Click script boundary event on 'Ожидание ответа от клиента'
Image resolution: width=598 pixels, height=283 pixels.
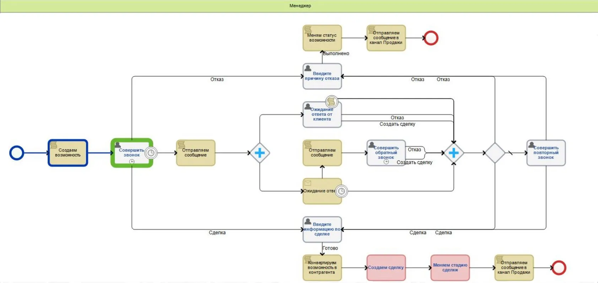[332, 102]
